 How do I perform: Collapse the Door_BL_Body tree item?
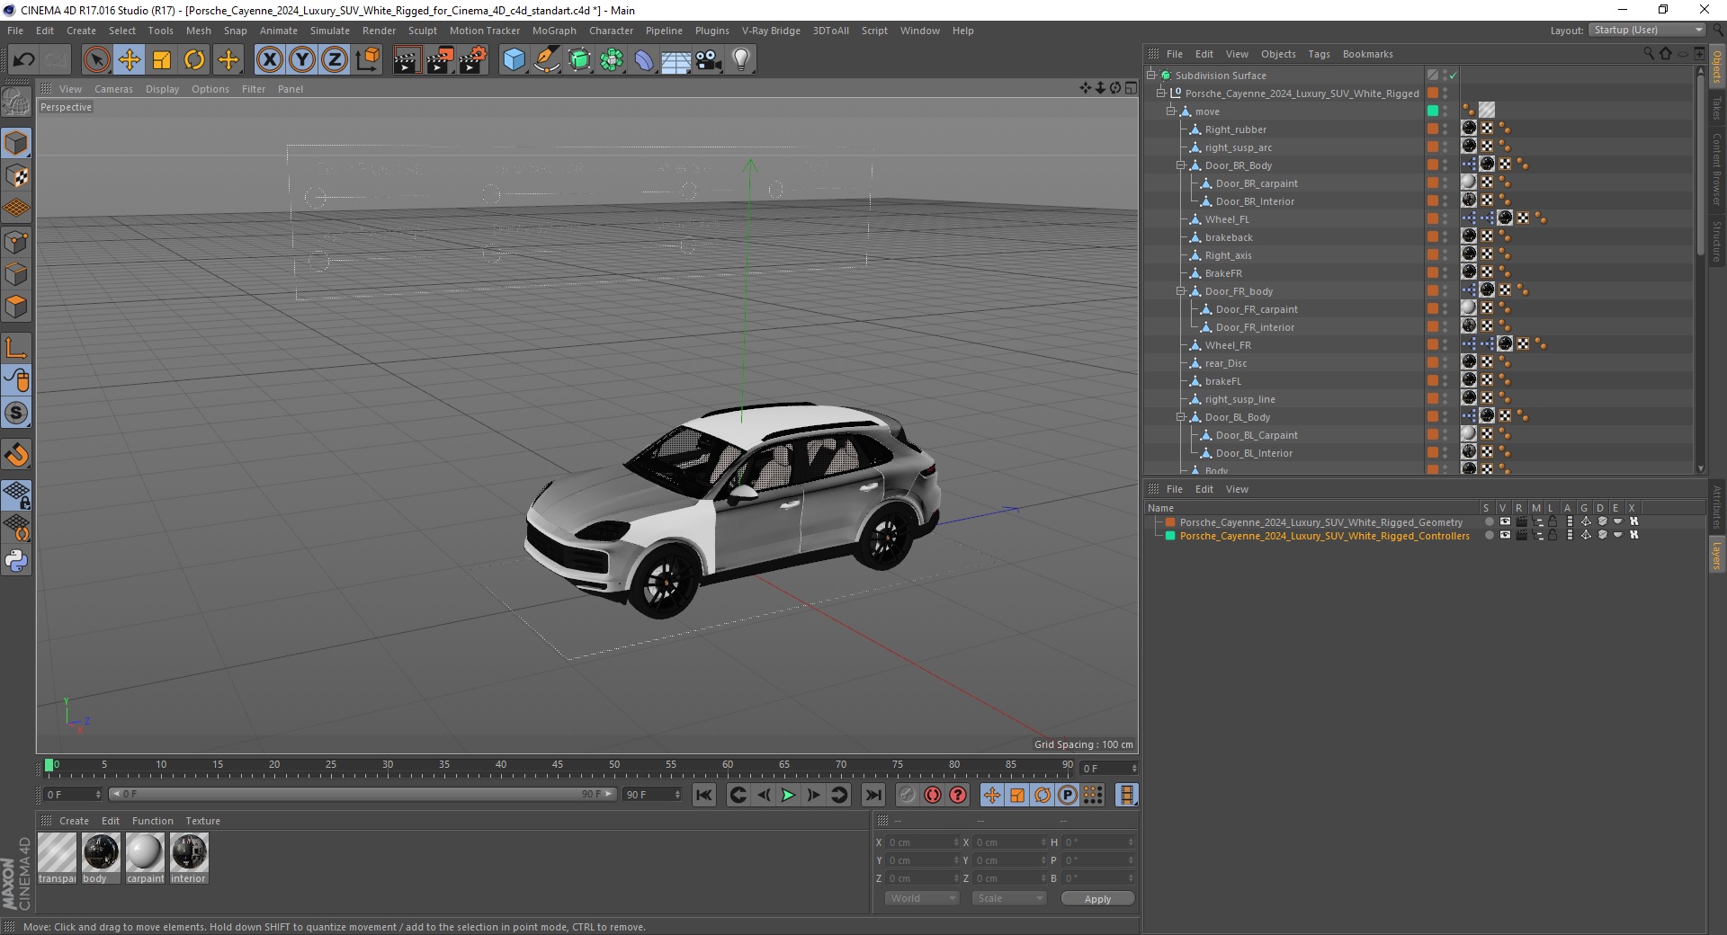pyautogui.click(x=1181, y=416)
